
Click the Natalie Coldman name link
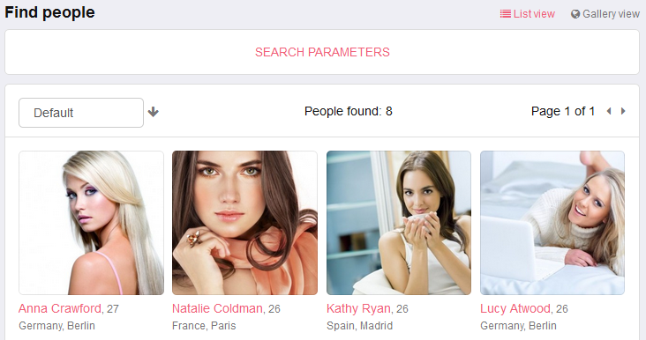pyautogui.click(x=217, y=308)
